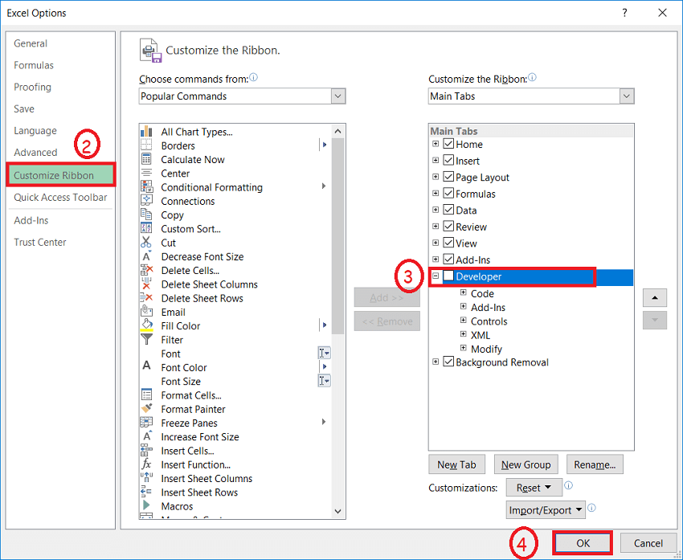Click the New Tab button

pos(456,464)
